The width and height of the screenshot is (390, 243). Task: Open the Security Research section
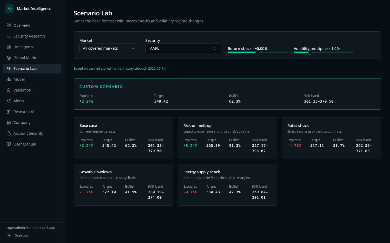pos(32,36)
